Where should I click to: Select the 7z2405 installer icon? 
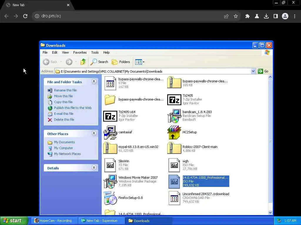(x=174, y=100)
